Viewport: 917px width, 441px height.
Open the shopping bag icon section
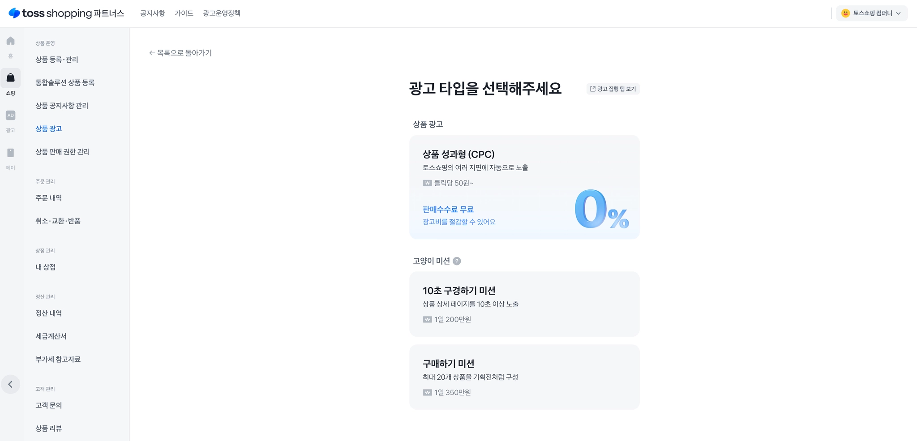(10, 78)
